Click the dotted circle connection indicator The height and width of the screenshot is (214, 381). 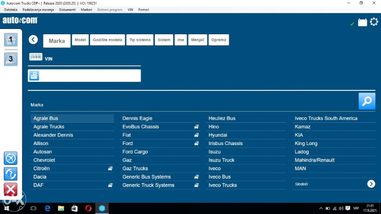pyautogui.click(x=374, y=22)
